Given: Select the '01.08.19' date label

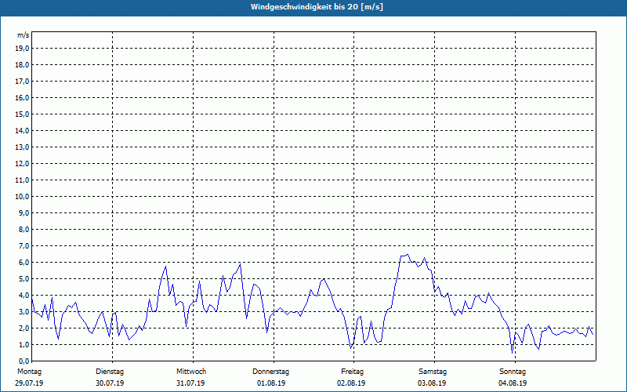Looking at the screenshot, I should coord(271,383).
